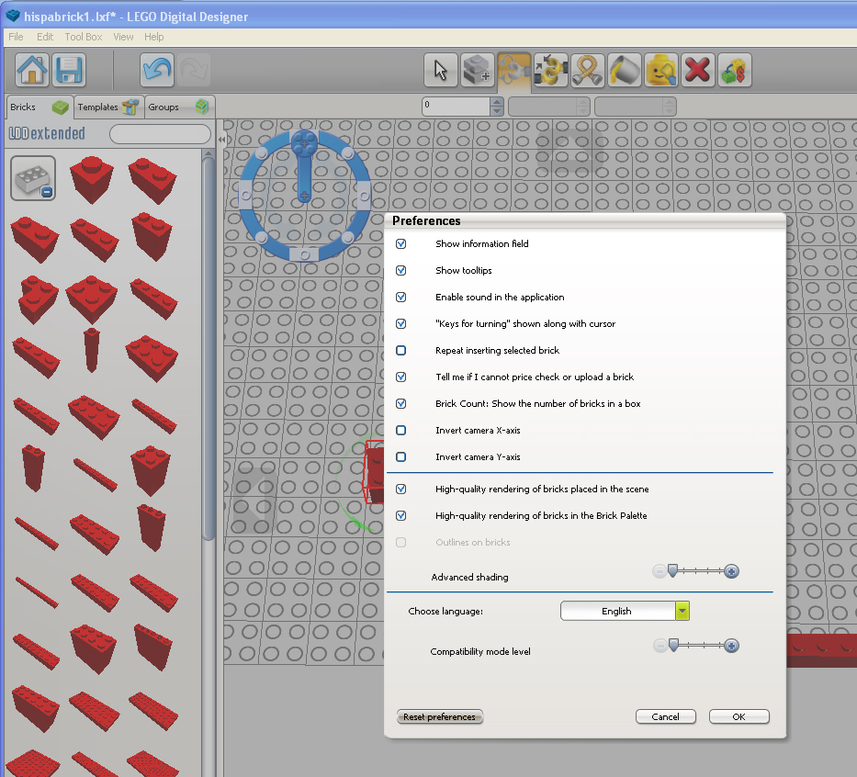
Task: Click the LDD extended palette label
Action: tap(48, 133)
